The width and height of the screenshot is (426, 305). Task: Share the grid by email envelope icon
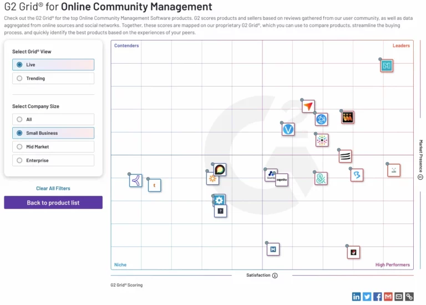(399, 297)
